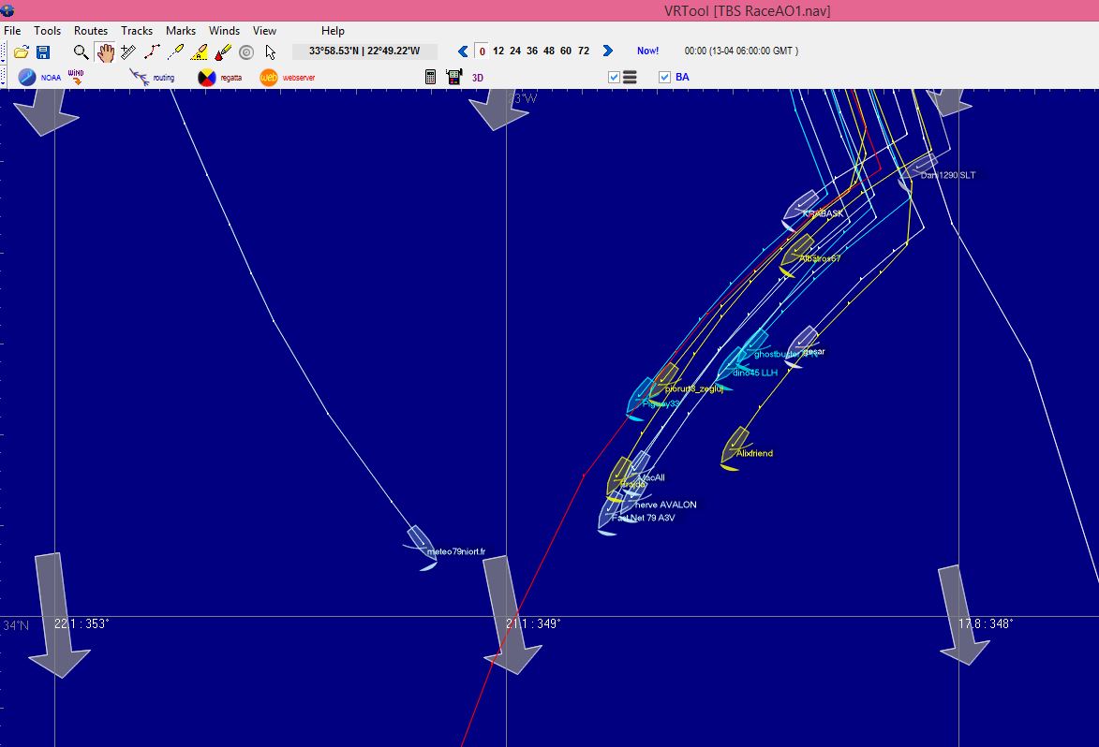
Task: Select forecast hour 72
Action: click(584, 51)
